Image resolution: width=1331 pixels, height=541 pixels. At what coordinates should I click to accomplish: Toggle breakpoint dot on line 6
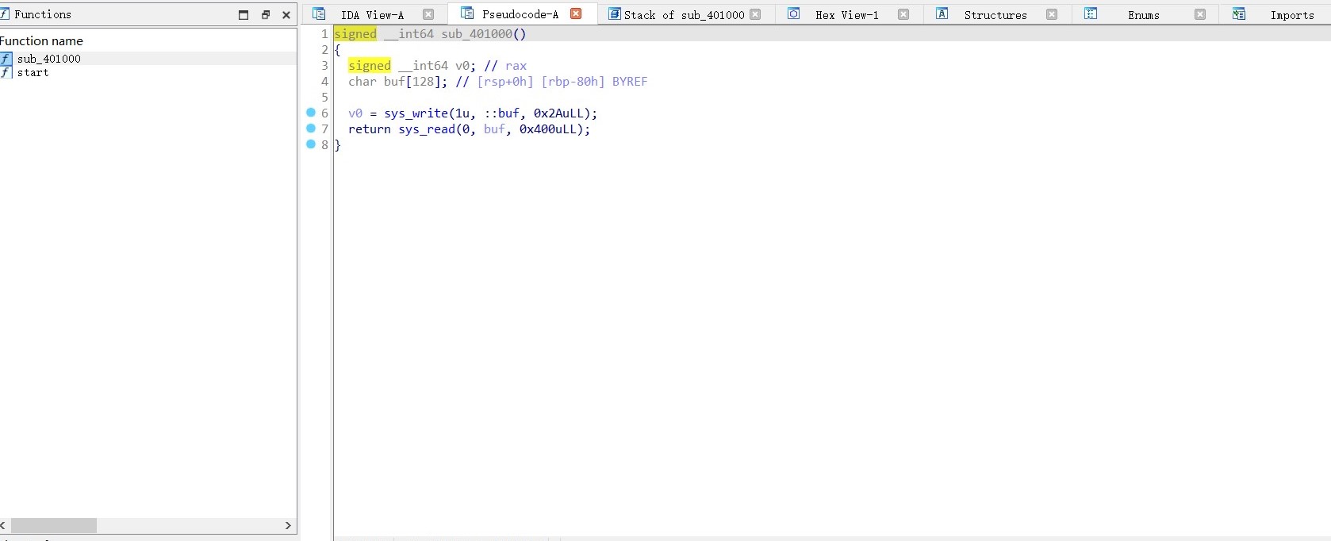(x=311, y=113)
